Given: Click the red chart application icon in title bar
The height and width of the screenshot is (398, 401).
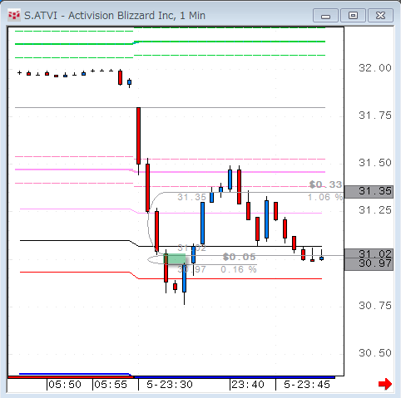Looking at the screenshot, I should coord(14,15).
